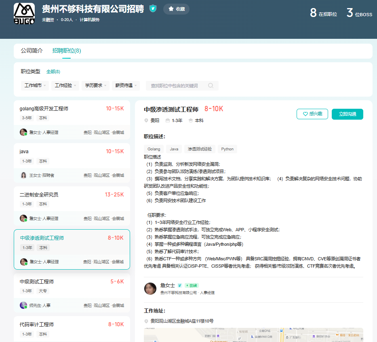377x342 pixels.
Task: Click 3-5年 tag on golang job card
Action: [x=27, y=118]
